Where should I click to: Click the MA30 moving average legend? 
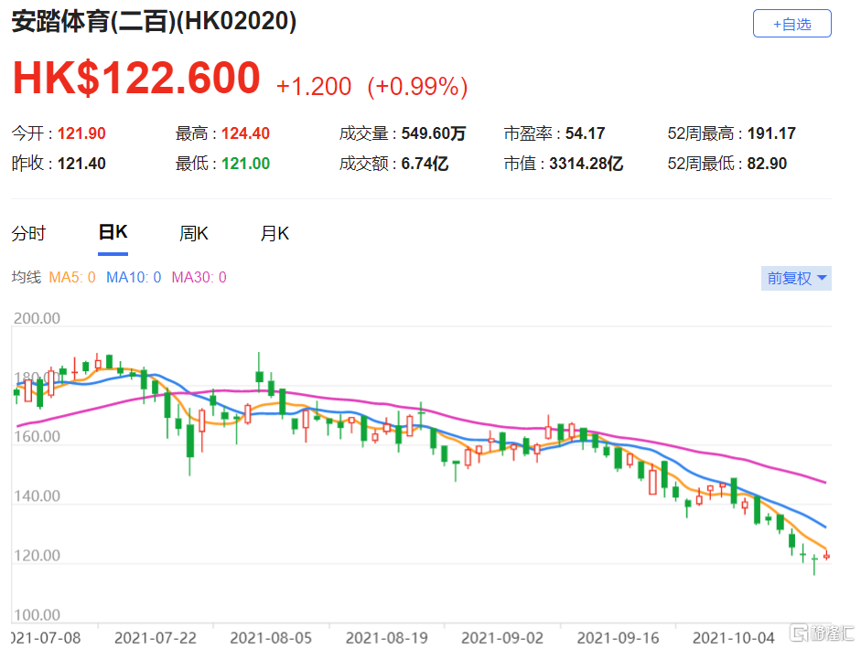click(199, 277)
